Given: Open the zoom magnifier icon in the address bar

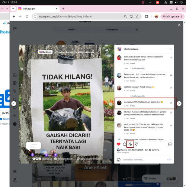Looking at the screenshot, I should [x=125, y=16].
